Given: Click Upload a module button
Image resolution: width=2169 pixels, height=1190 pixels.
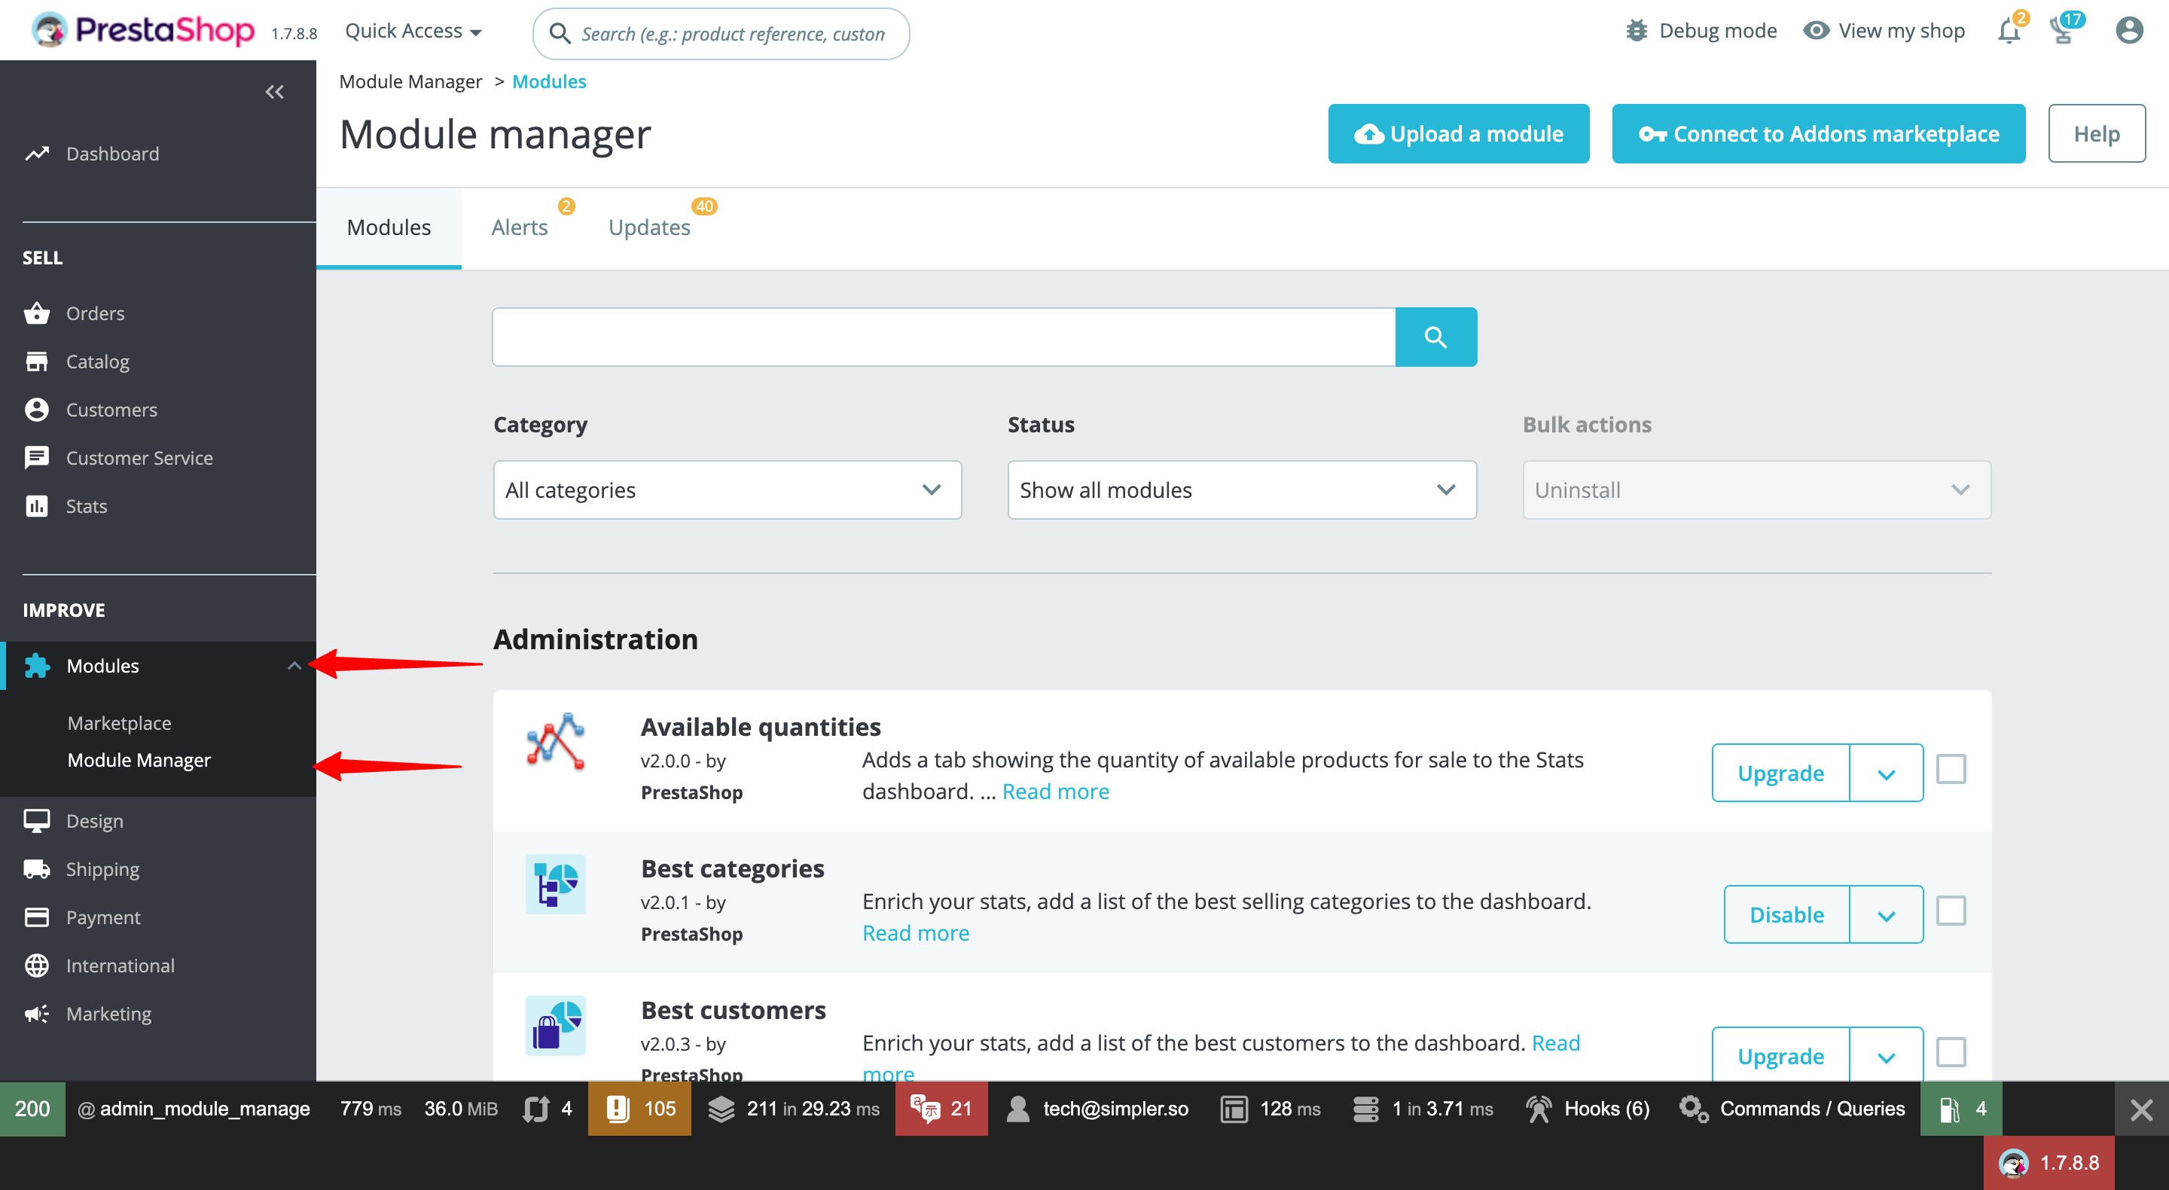Looking at the screenshot, I should click(x=1458, y=134).
